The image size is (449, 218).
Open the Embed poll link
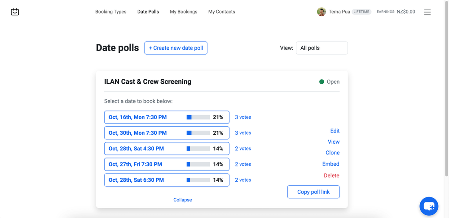coord(330,164)
